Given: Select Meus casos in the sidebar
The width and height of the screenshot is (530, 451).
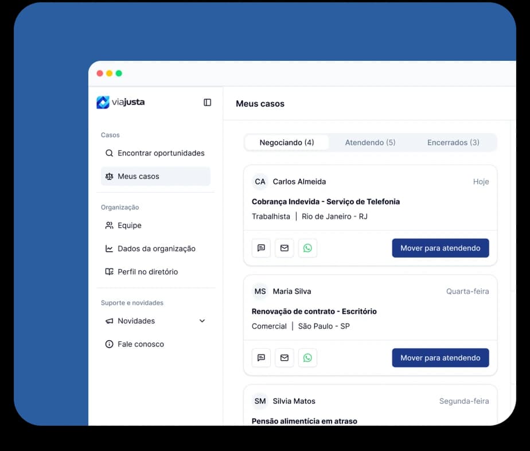Looking at the screenshot, I should (x=155, y=176).
